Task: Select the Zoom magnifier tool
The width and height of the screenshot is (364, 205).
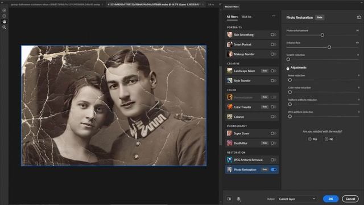Action: pyautogui.click(x=4, y=27)
